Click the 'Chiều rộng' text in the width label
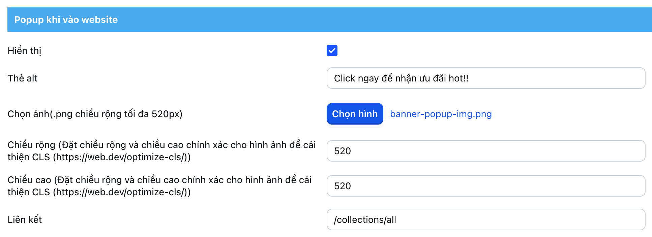The width and height of the screenshot is (652, 237). (x=31, y=145)
